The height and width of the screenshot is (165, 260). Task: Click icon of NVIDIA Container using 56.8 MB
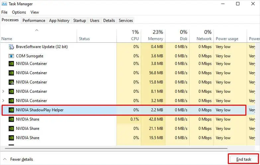point(11,73)
